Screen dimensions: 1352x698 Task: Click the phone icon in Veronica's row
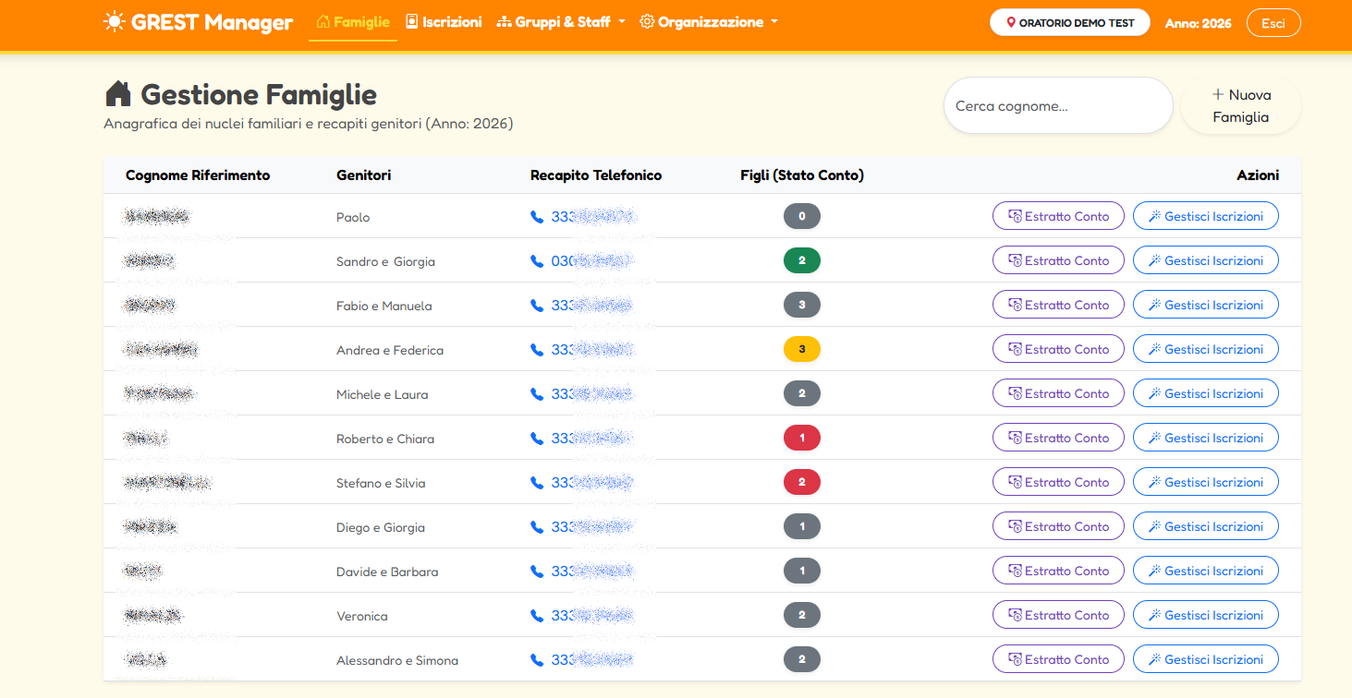coord(537,616)
